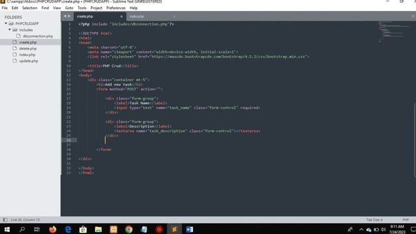Viewport: 416px width, 234px height.
Task: Open the Project menu
Action: 96,8
